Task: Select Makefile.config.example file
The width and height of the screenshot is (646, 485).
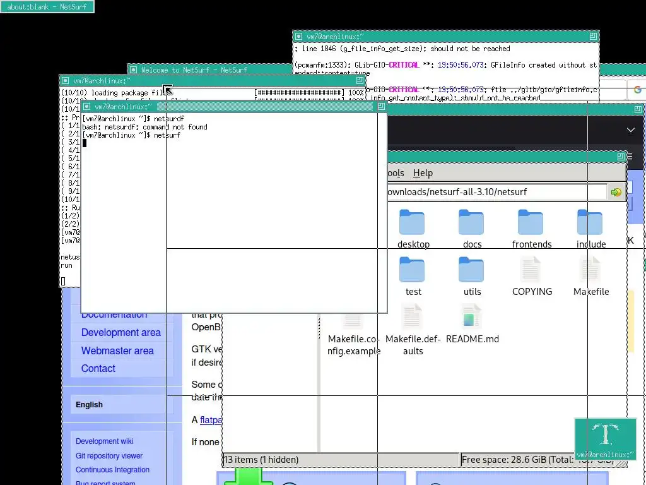Action: (x=353, y=333)
